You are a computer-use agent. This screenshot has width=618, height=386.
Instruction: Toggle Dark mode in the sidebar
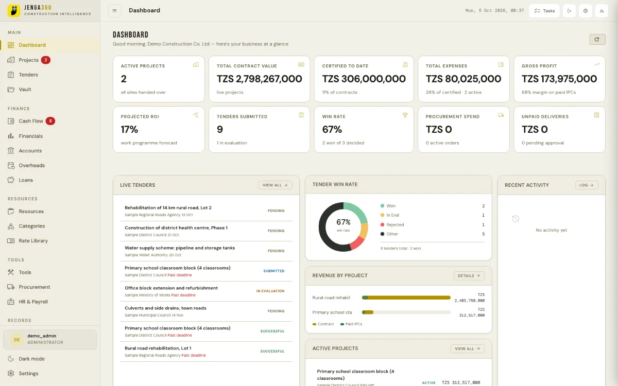(x=50, y=359)
